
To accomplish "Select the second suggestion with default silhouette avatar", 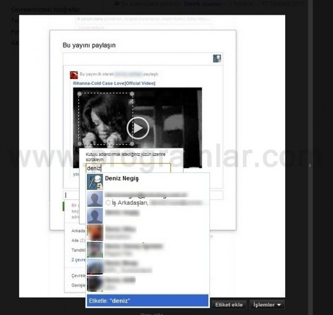I will (x=148, y=199).
